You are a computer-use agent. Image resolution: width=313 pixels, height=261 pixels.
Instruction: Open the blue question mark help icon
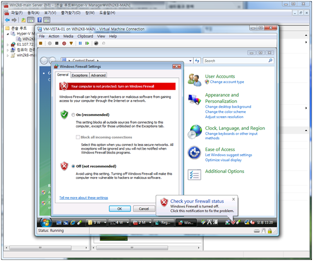[40, 20]
